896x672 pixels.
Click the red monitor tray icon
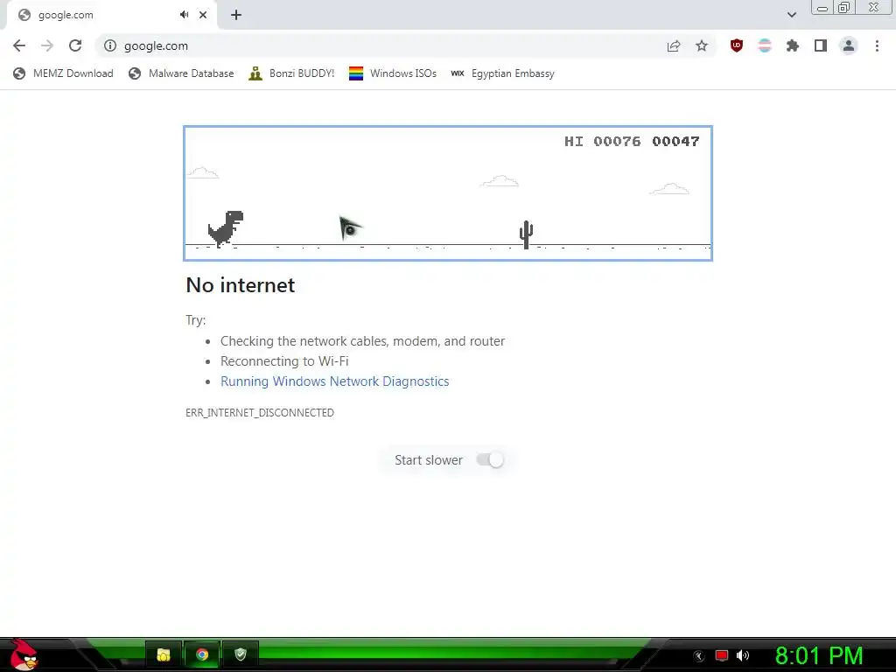pyautogui.click(x=722, y=655)
